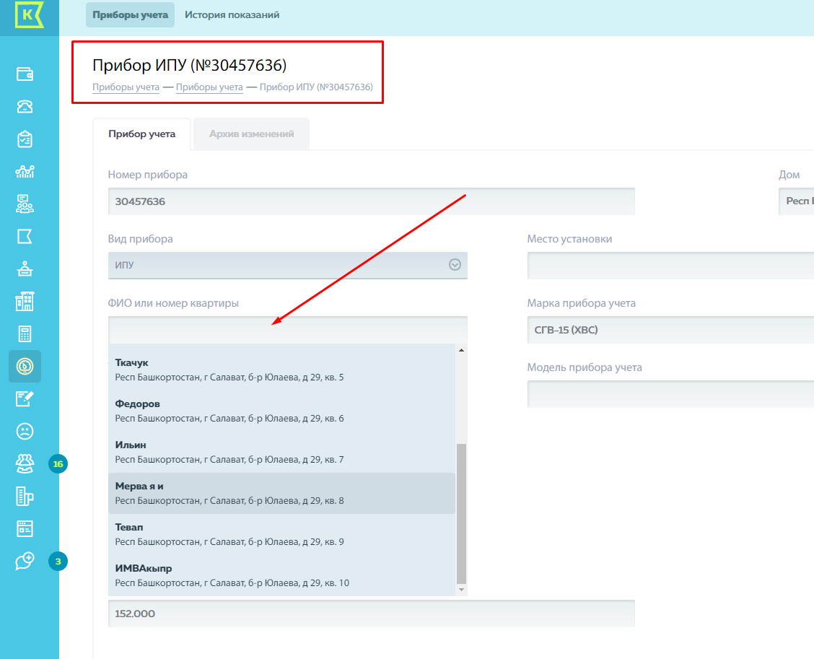Choose ИМВАкыпр, кв. 10 from list
This screenshot has height=659, width=814.
(282, 575)
